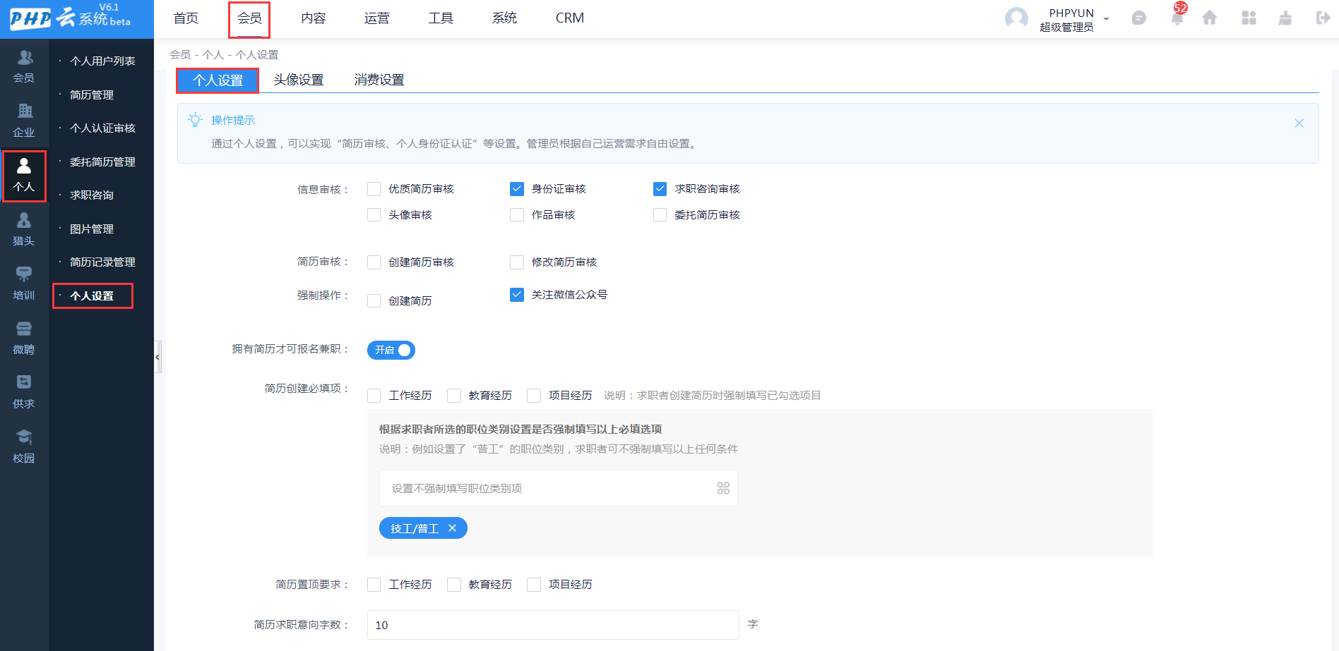
Task: Select 个人设置 submenu item
Action: point(93,296)
